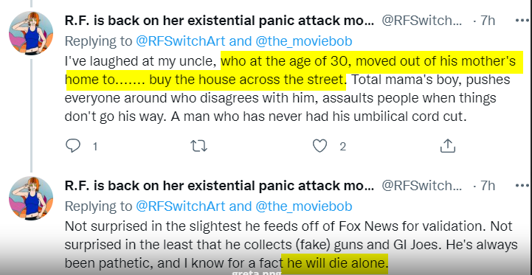
Task: Open the 7h timestamp on first tweet
Action: 488,21
